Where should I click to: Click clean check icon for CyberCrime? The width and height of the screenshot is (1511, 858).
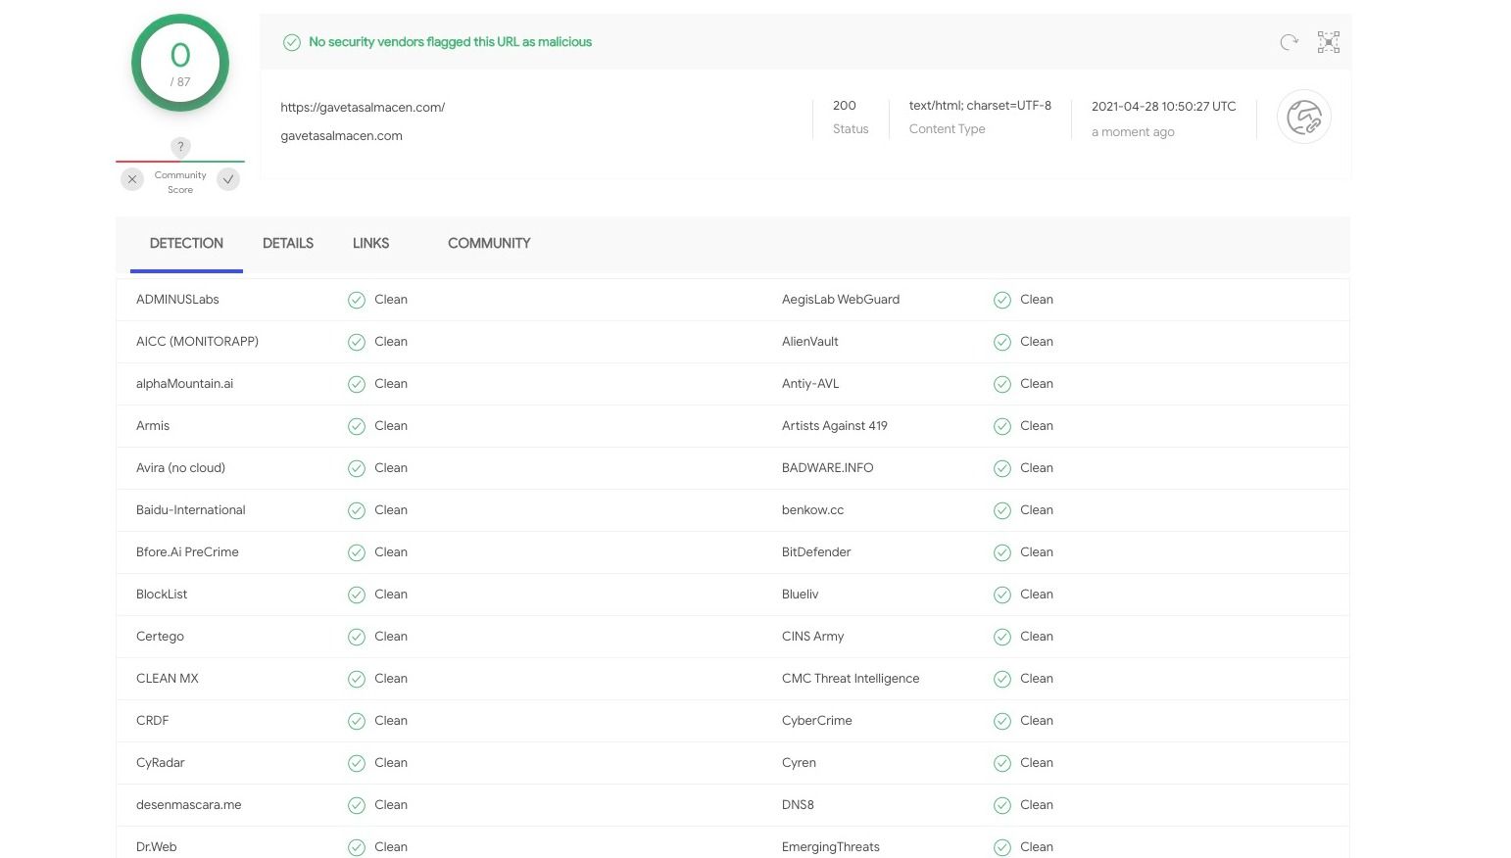1002,722
